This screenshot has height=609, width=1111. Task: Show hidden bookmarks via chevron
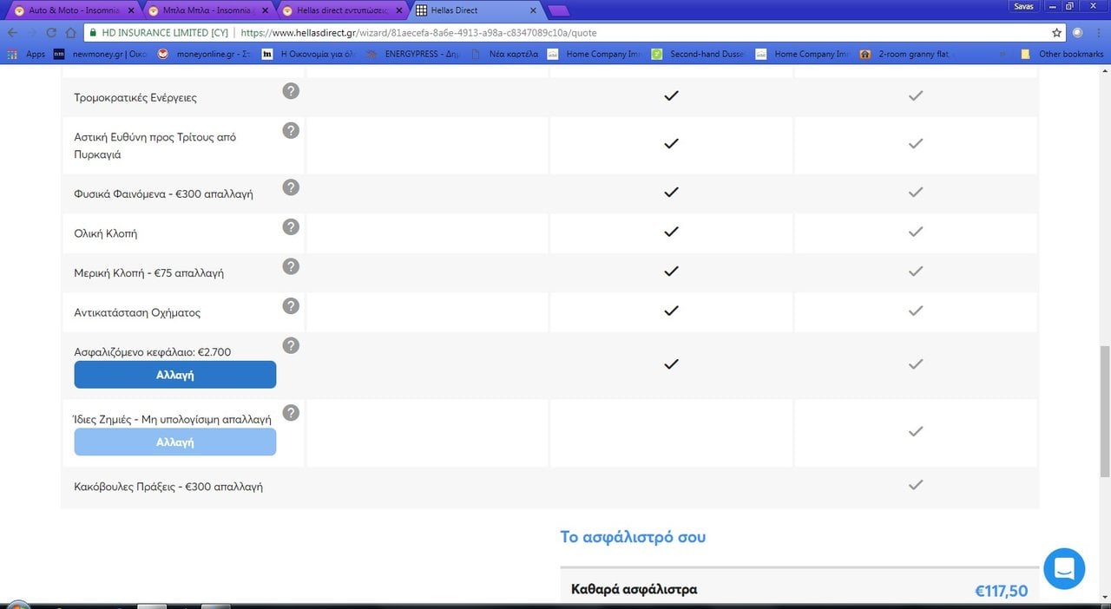[1003, 54]
